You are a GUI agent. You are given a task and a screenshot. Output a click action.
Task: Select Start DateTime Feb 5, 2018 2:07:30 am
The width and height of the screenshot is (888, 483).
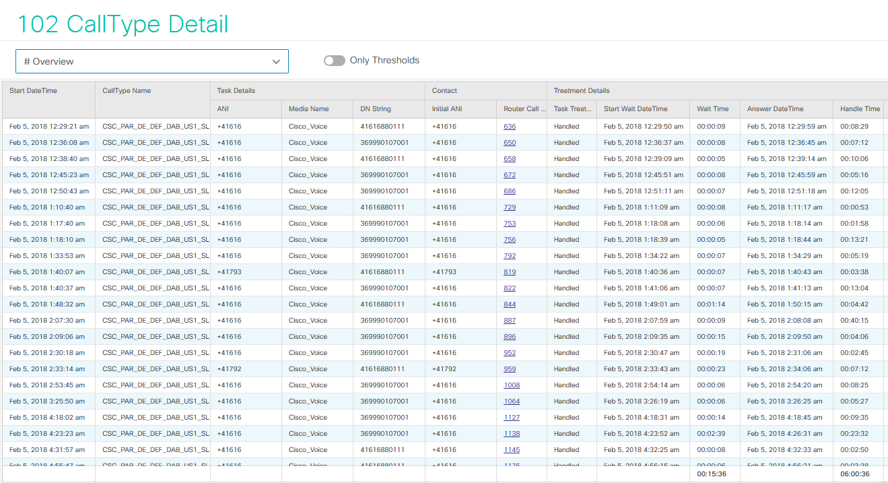click(x=47, y=321)
